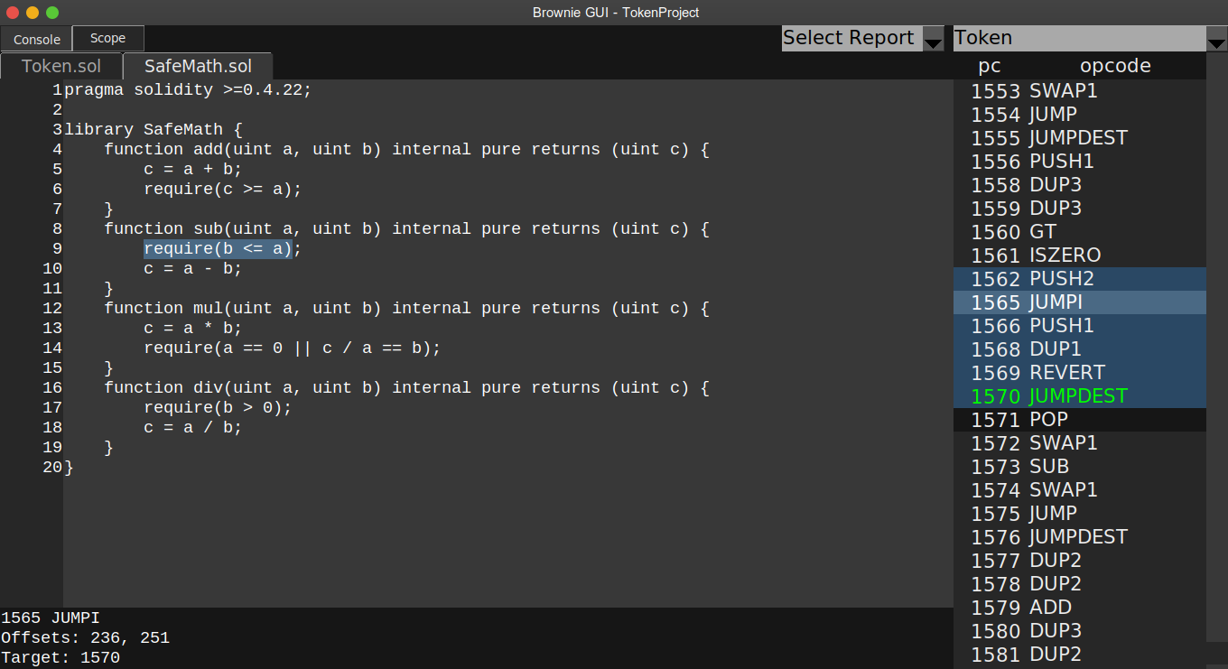Minimize window with yellow traffic light

click(x=33, y=13)
